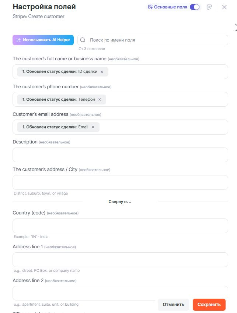This screenshot has height=313, width=237.
Task: Click the sparkle icon on AI Helper
Action: coord(18,40)
